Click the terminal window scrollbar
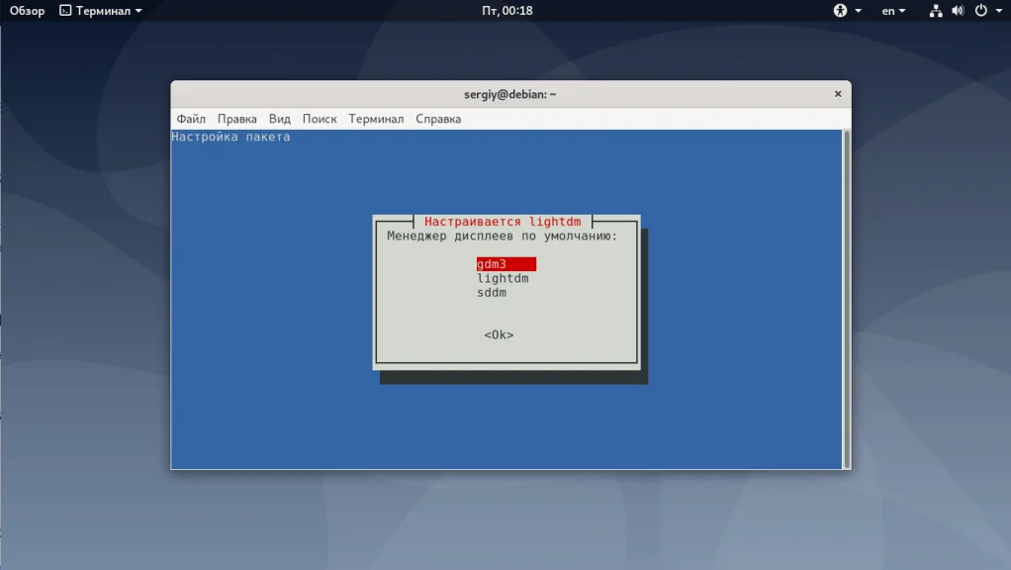 coord(845,297)
